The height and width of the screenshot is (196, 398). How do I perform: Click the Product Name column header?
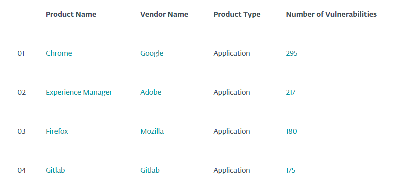click(71, 14)
